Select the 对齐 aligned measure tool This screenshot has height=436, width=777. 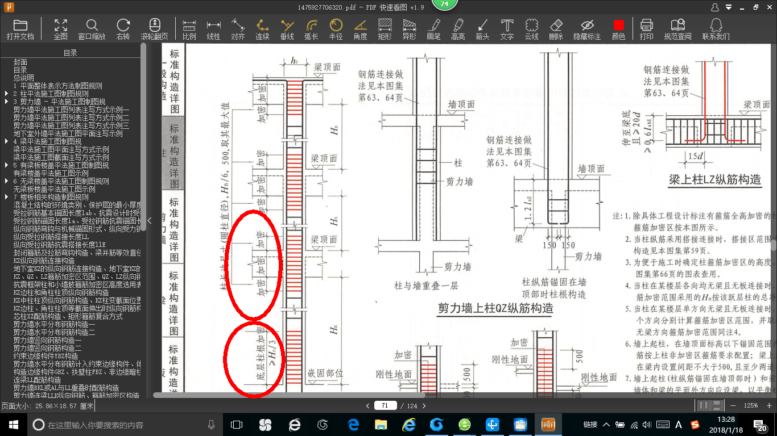tap(238, 30)
